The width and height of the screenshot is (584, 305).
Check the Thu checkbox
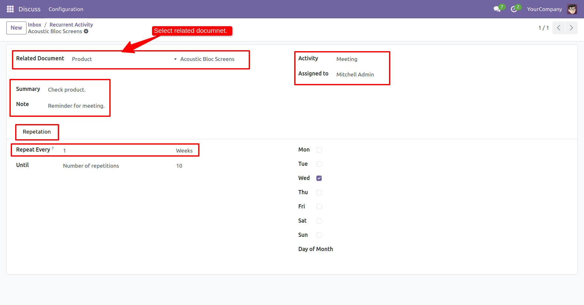point(319,192)
